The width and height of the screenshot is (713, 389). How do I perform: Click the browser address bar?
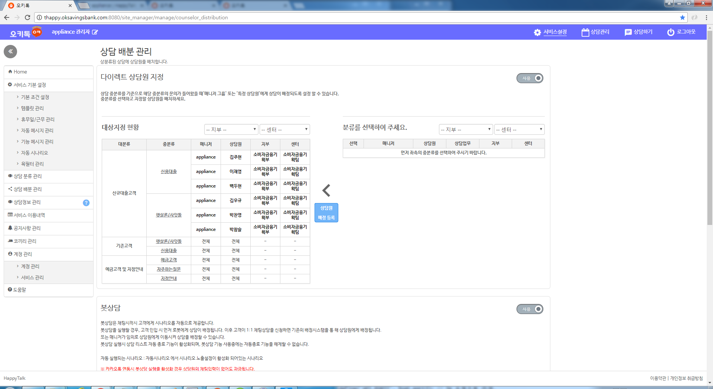point(356,17)
